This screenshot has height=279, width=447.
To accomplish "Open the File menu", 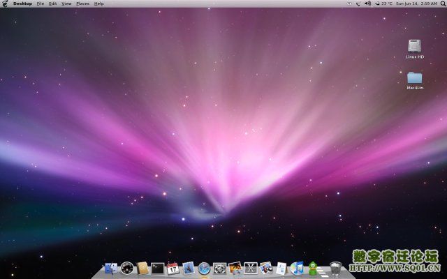I will 41,3.
